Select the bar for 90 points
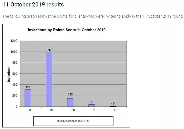The height and width of the screenshot is (129, 184). point(70,102)
